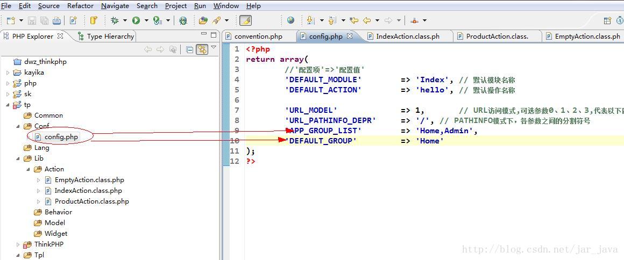This screenshot has width=624, height=260.
Task: Click Collapse All icon in PHP Explorer
Action: pos(190,50)
